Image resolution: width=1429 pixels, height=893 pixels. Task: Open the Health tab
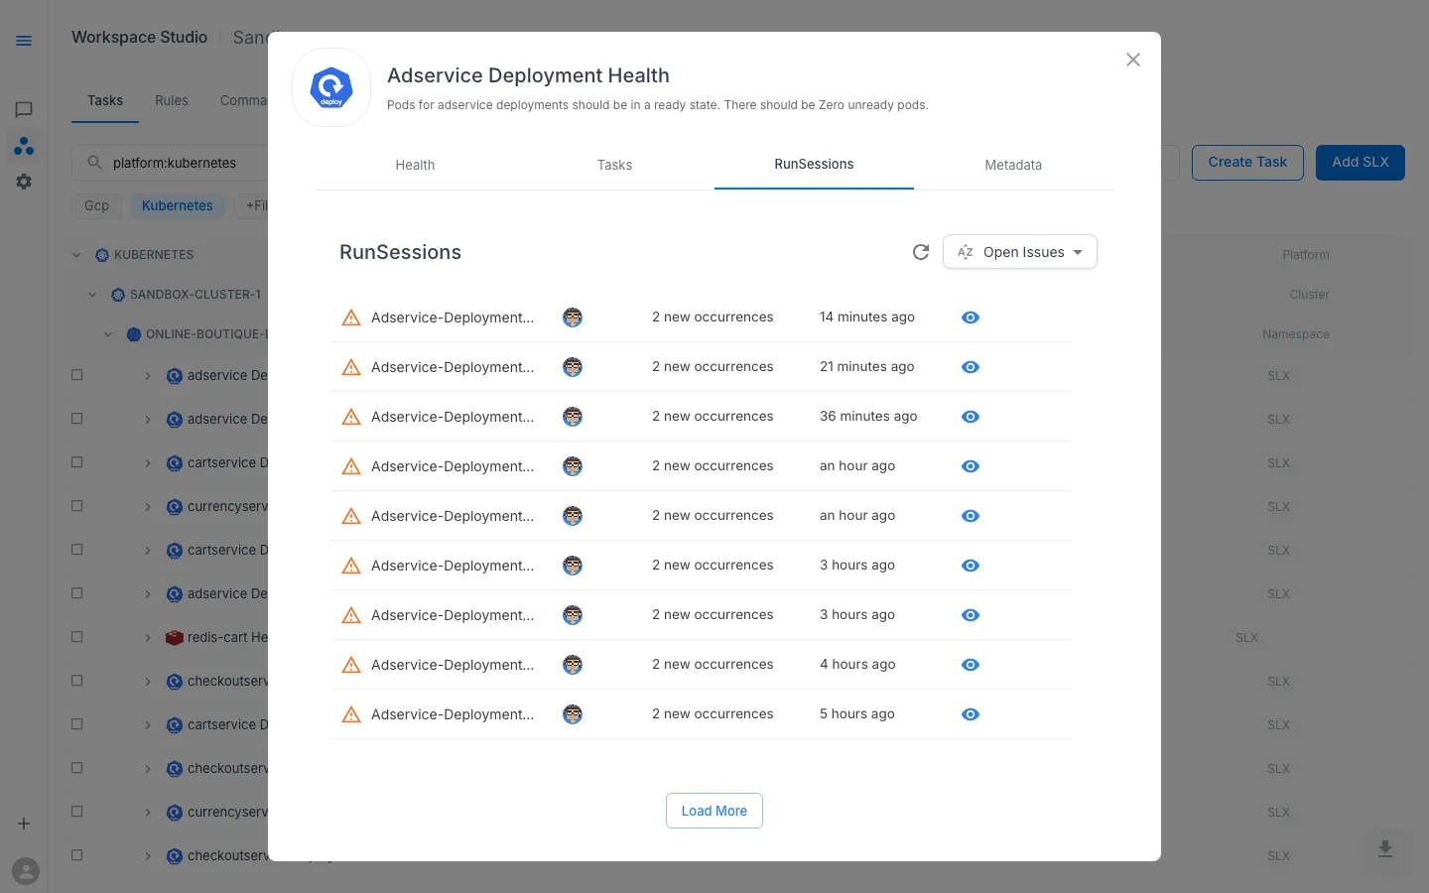click(x=415, y=165)
